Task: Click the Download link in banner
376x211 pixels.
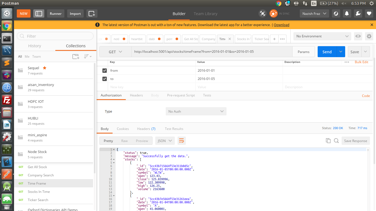Action: point(282,25)
